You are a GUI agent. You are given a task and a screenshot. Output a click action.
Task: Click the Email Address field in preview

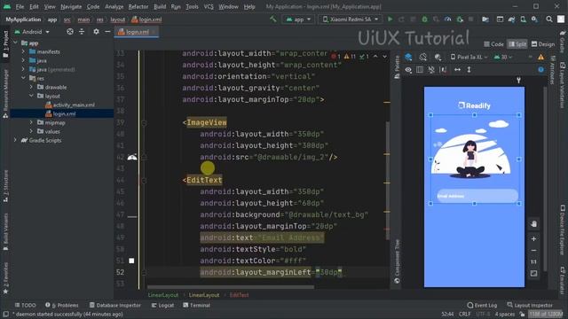(477, 196)
